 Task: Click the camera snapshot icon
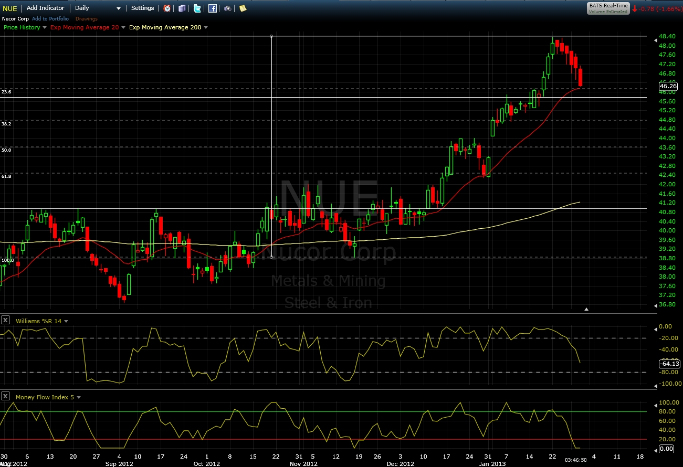click(x=228, y=8)
